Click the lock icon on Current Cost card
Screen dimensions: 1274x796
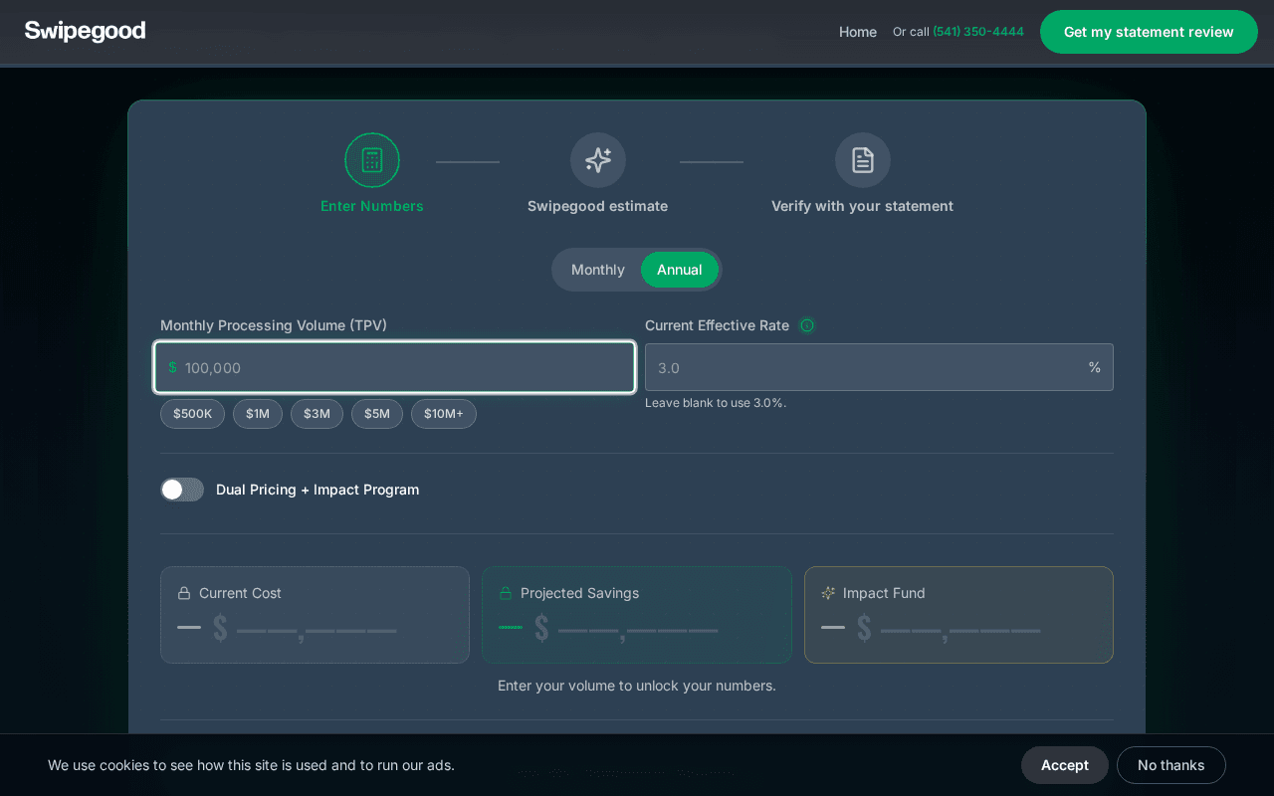(x=184, y=593)
